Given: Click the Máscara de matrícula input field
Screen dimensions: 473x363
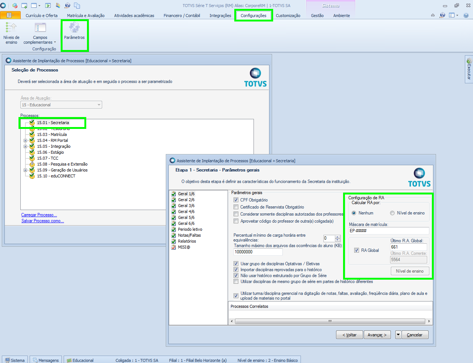Looking at the screenshot, I should pos(389,231).
